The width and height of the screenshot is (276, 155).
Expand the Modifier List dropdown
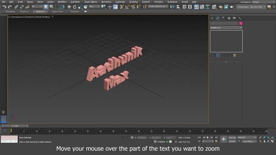coord(226,28)
